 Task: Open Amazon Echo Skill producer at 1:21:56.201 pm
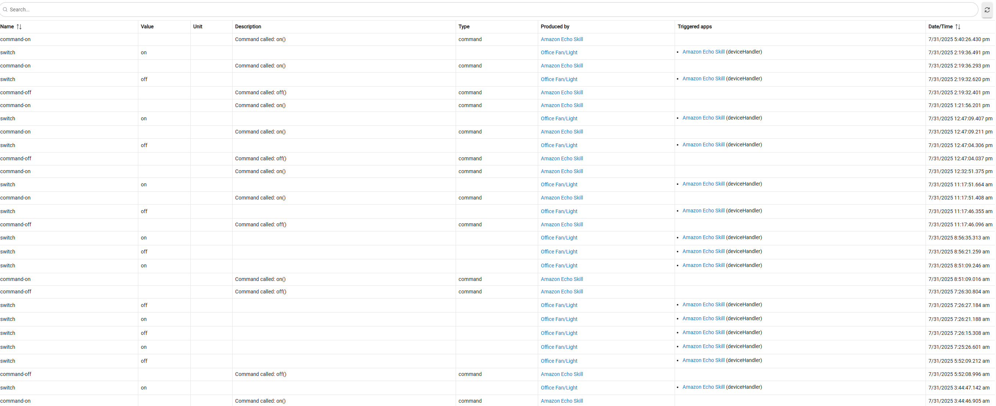pos(561,105)
